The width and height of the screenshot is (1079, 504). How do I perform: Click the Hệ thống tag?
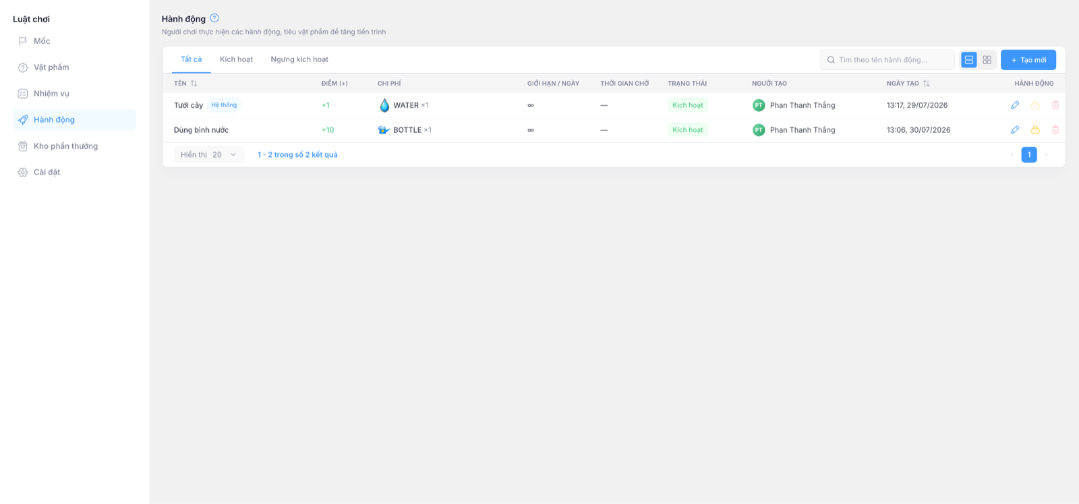tap(224, 105)
